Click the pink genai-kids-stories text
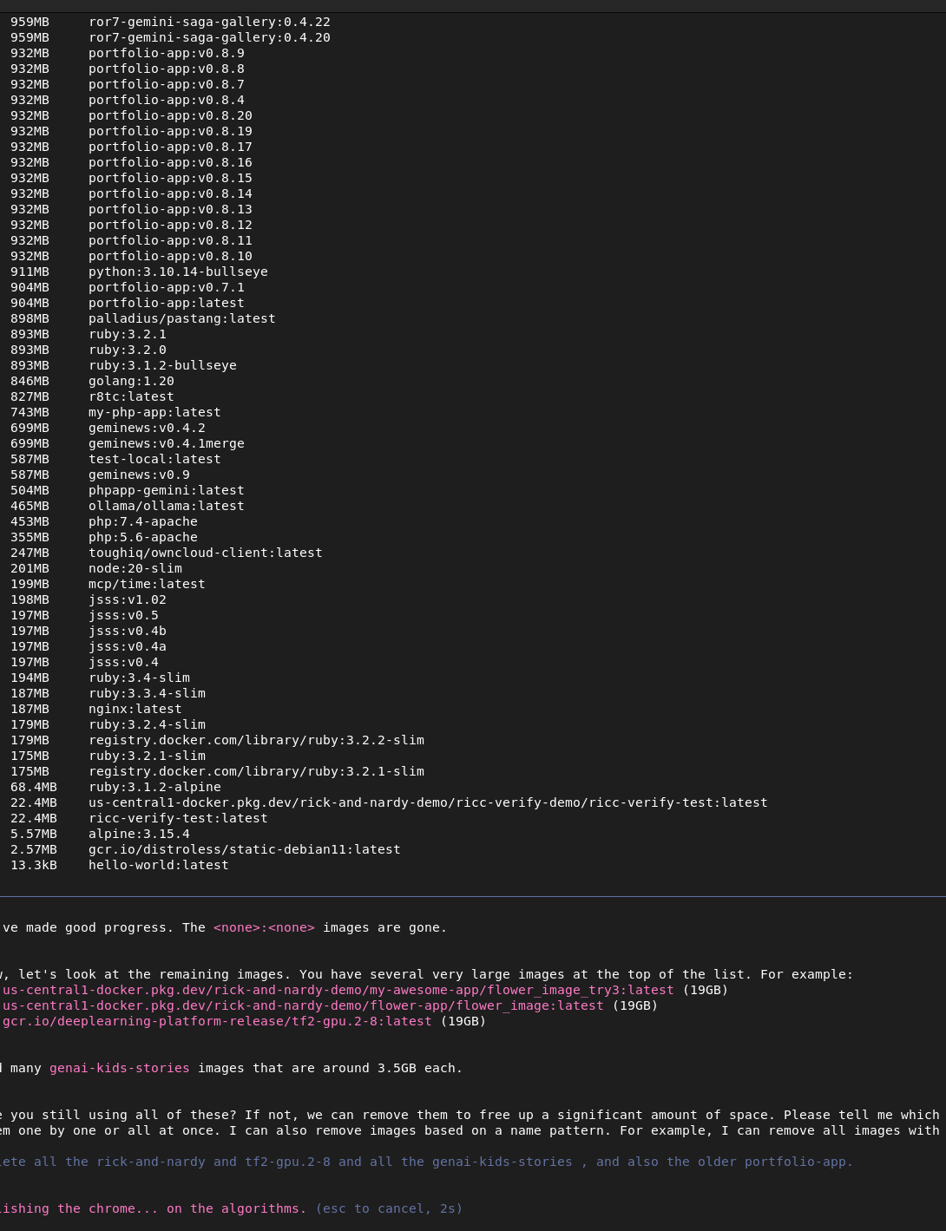The width and height of the screenshot is (946, 1231). pyautogui.click(x=119, y=1068)
